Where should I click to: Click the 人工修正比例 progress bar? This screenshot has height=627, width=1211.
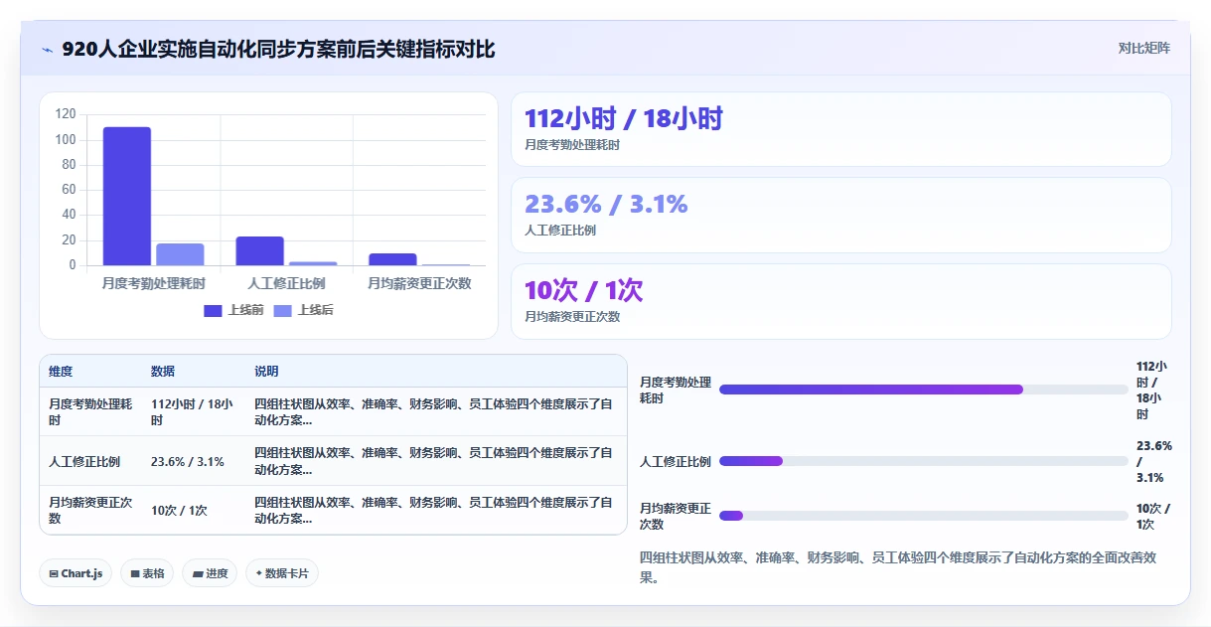(924, 461)
